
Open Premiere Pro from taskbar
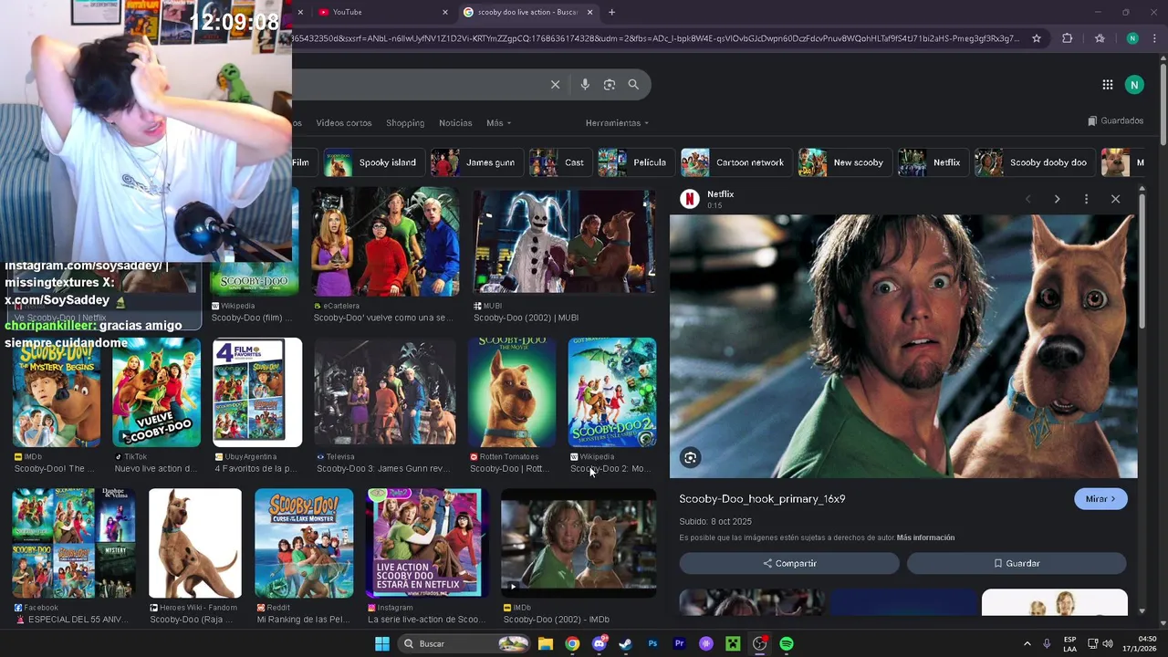pyautogui.click(x=679, y=644)
